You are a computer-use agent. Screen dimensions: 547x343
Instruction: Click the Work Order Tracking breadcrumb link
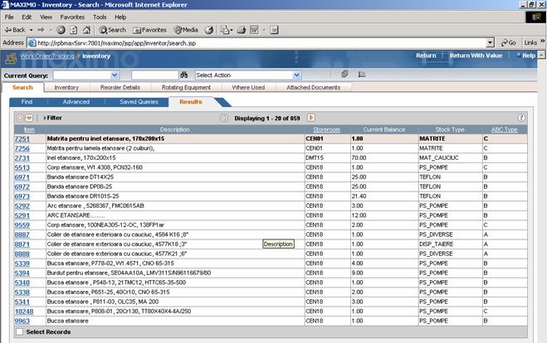point(47,56)
